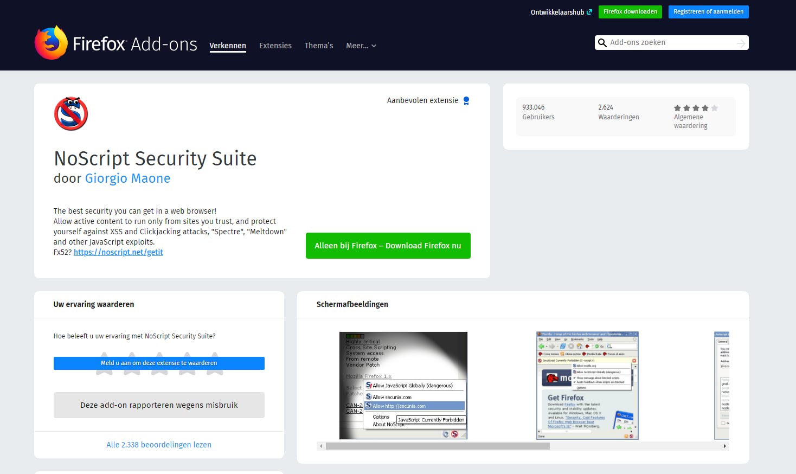Open author Giorgio Maone's profile
The height and width of the screenshot is (474, 796).
click(x=127, y=178)
